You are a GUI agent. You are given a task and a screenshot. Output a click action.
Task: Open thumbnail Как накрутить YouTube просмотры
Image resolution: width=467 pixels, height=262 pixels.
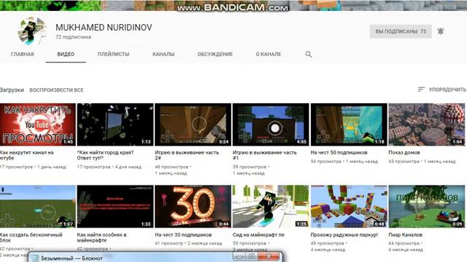37,124
